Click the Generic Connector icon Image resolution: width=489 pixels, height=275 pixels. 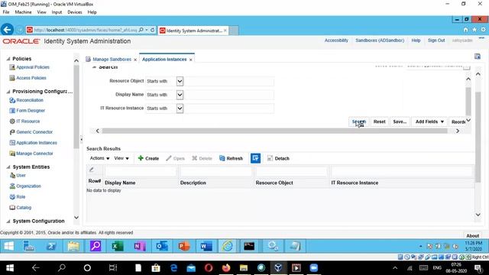click(x=12, y=132)
